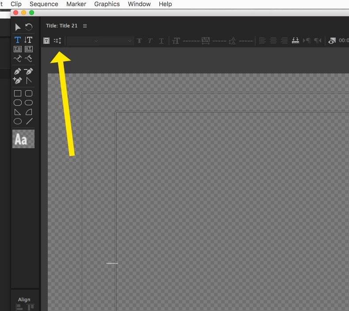The image size is (349, 311).
Task: Select the Line tool
Action: [29, 121]
